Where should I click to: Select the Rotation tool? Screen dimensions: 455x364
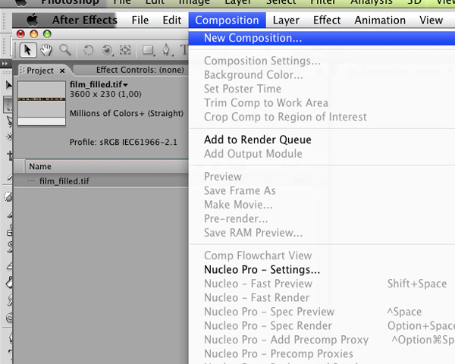pyautogui.click(x=88, y=50)
